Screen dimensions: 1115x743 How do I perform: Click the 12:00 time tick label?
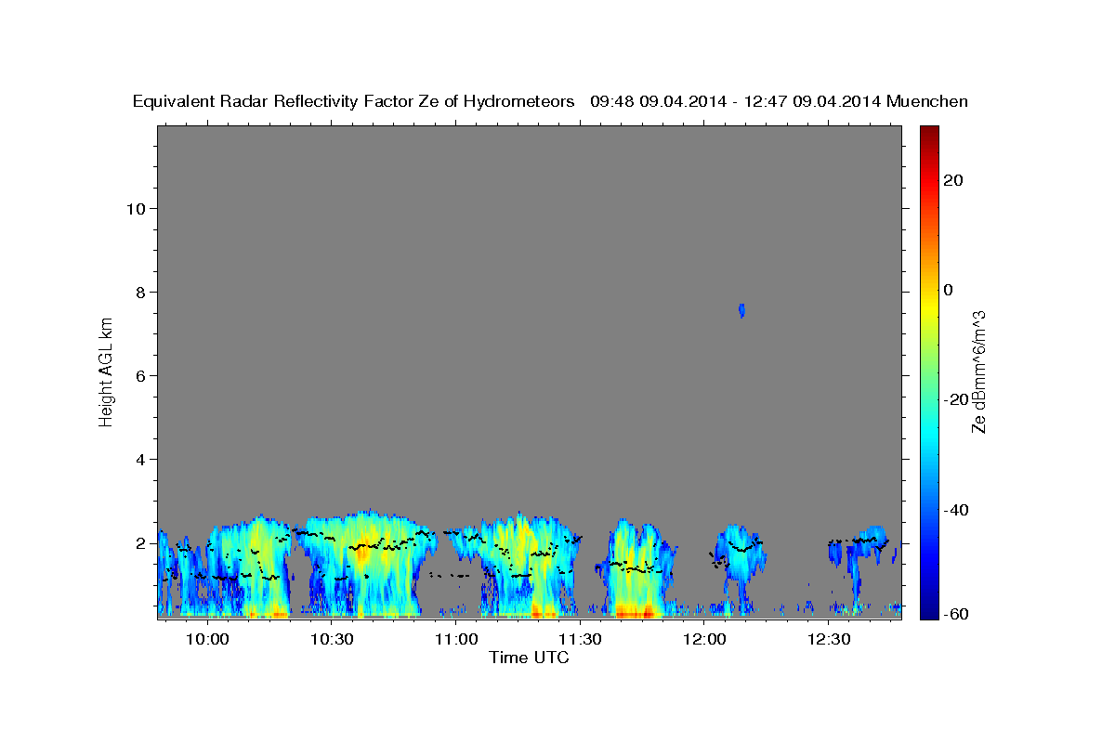[x=704, y=639]
